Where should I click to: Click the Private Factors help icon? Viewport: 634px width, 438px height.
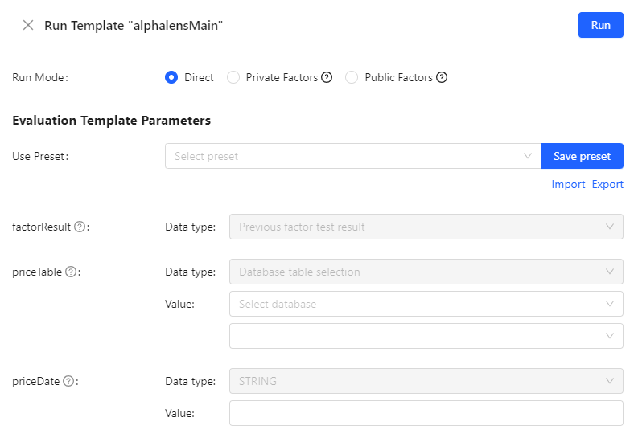[327, 78]
